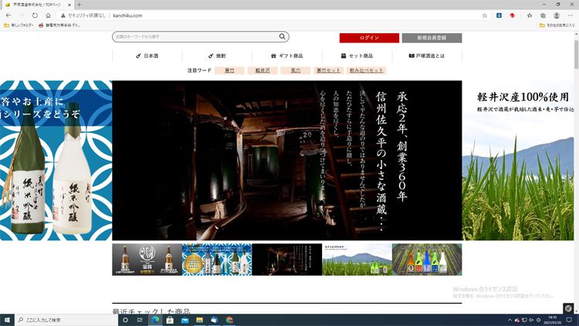Go to browser home page icon

(48, 15)
